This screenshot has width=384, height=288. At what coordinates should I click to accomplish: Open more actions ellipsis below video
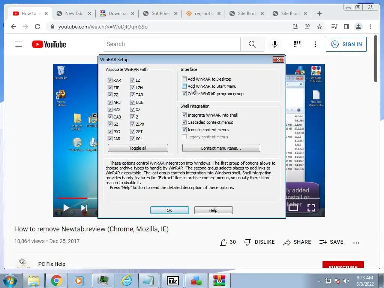pyautogui.click(x=356, y=243)
